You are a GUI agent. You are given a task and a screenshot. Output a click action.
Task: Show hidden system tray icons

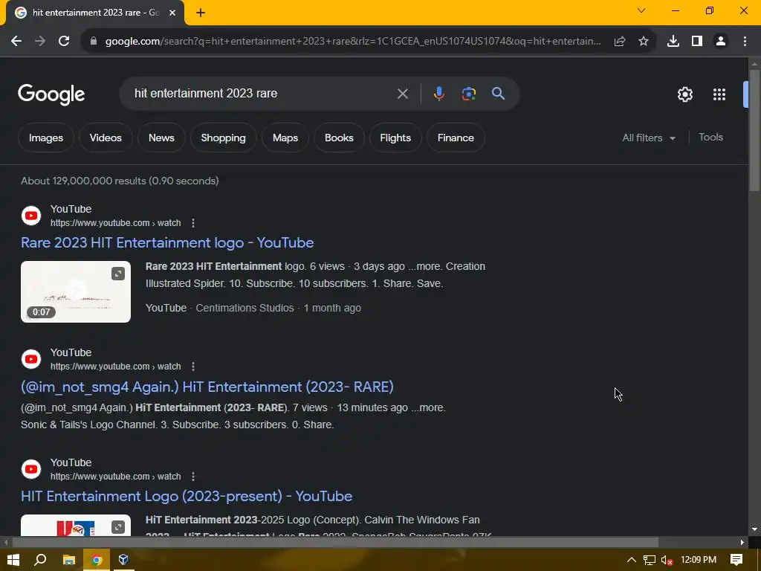coord(632,560)
